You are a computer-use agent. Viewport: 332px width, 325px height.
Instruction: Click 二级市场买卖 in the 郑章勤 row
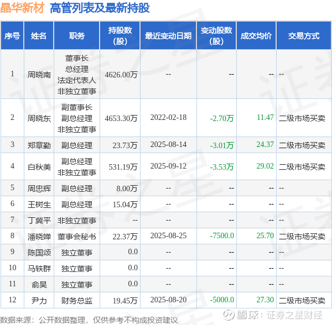[302, 145]
